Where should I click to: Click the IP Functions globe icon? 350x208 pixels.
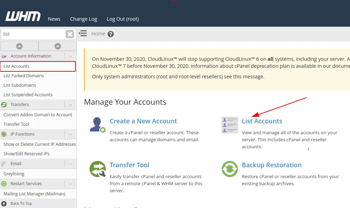[x=4, y=134]
